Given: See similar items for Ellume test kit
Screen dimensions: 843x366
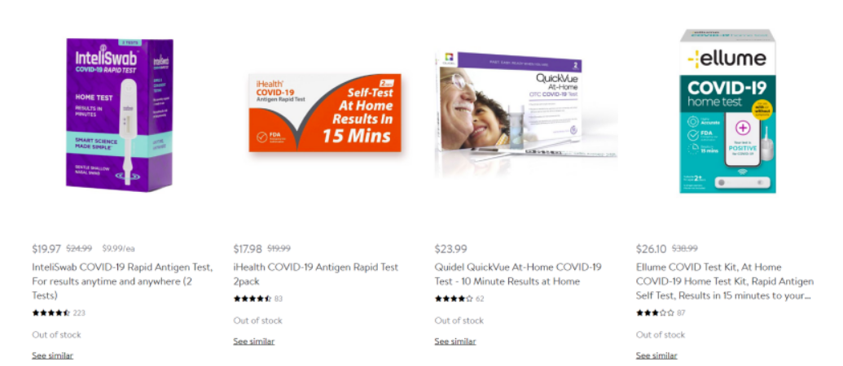Looking at the screenshot, I should pyautogui.click(x=656, y=355).
